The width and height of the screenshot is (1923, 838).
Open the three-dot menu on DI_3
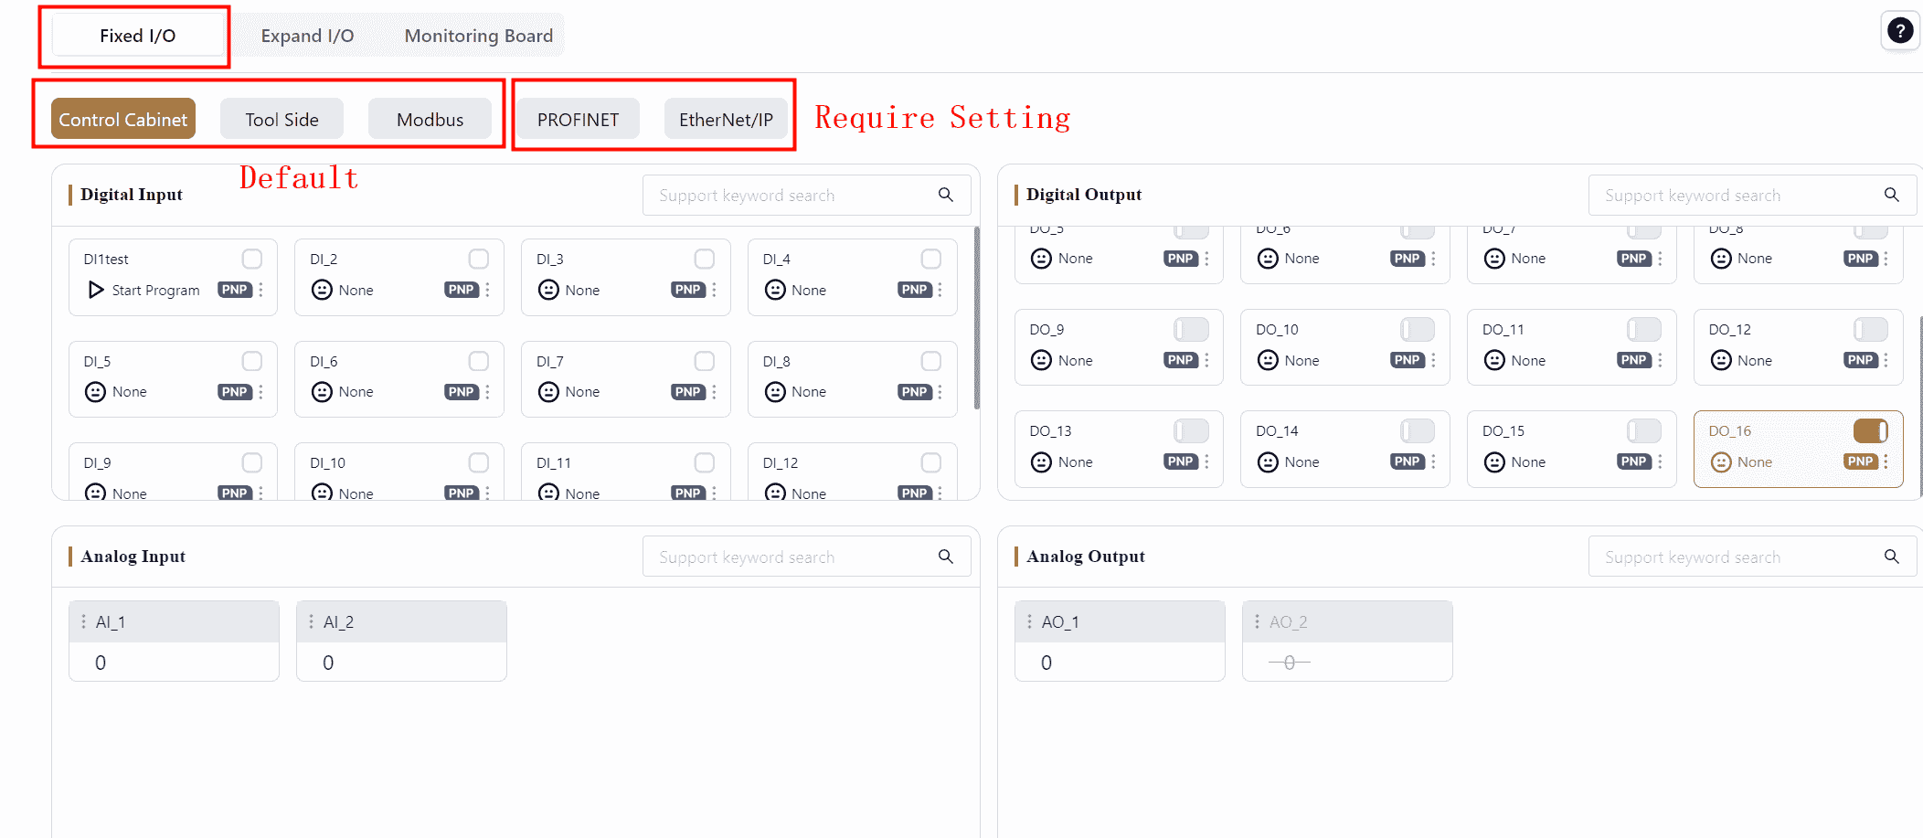(714, 290)
